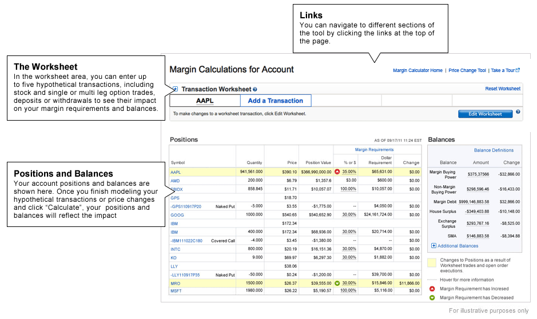Open the GOOG symbol link

pyautogui.click(x=177, y=215)
